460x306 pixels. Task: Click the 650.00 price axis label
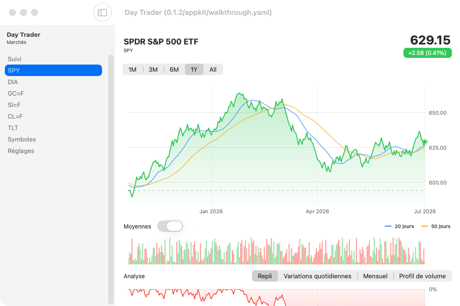click(437, 113)
